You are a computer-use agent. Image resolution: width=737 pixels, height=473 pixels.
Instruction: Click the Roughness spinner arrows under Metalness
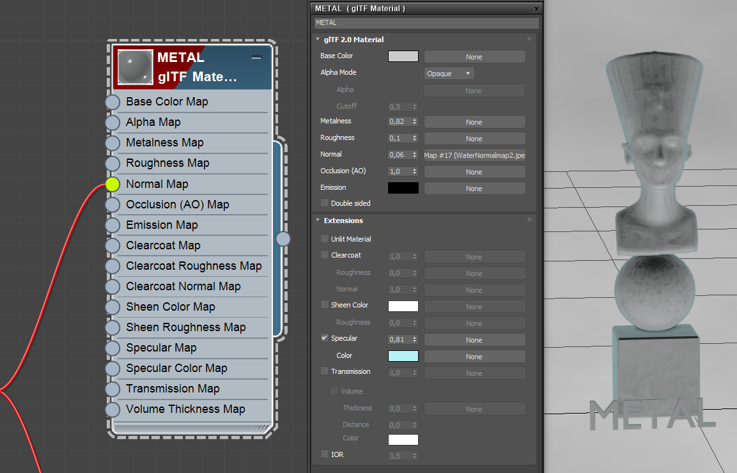415,138
